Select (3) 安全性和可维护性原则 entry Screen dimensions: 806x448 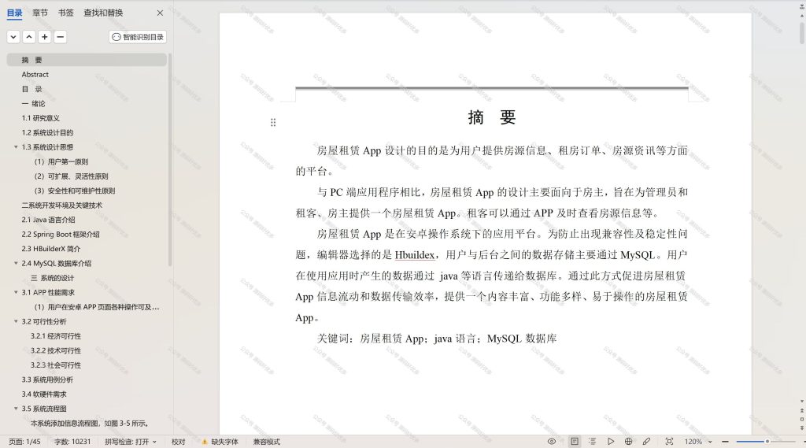(75, 191)
